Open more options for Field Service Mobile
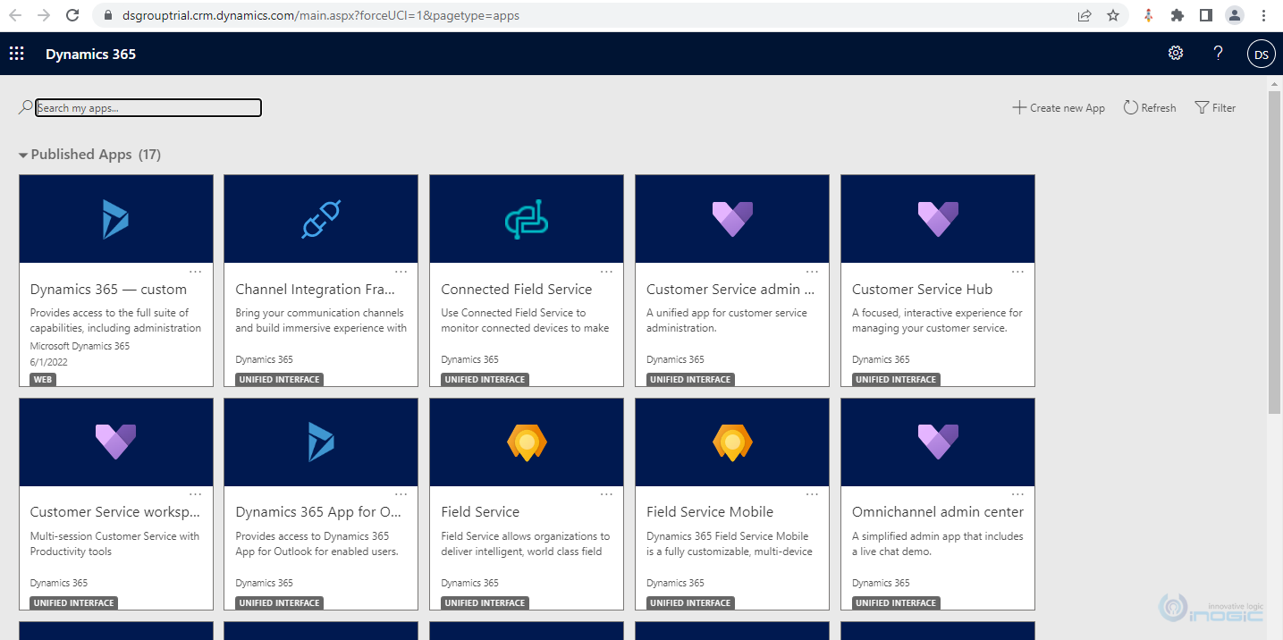 (x=813, y=493)
